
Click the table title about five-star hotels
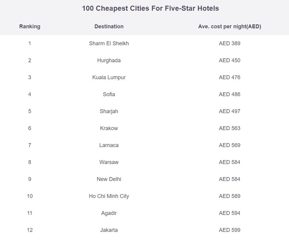tap(150, 8)
